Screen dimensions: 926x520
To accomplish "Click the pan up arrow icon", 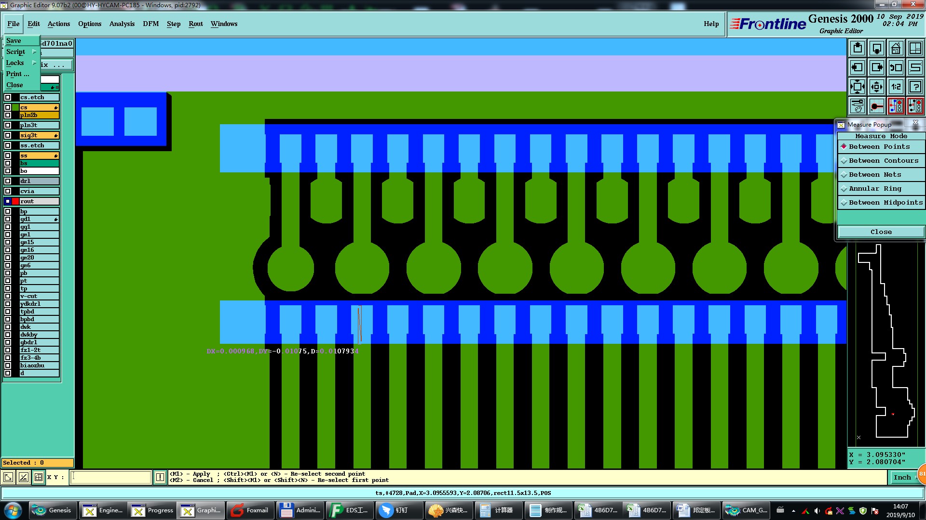I will pyautogui.click(x=858, y=48).
